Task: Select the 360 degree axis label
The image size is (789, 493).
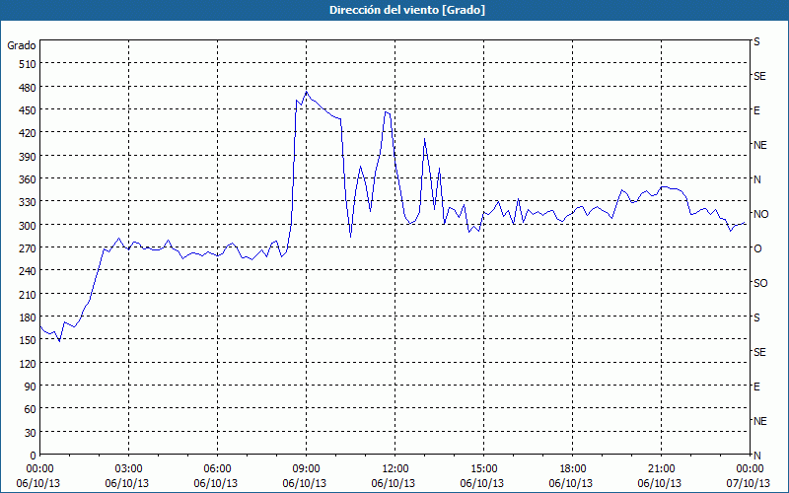Action: coord(28,179)
